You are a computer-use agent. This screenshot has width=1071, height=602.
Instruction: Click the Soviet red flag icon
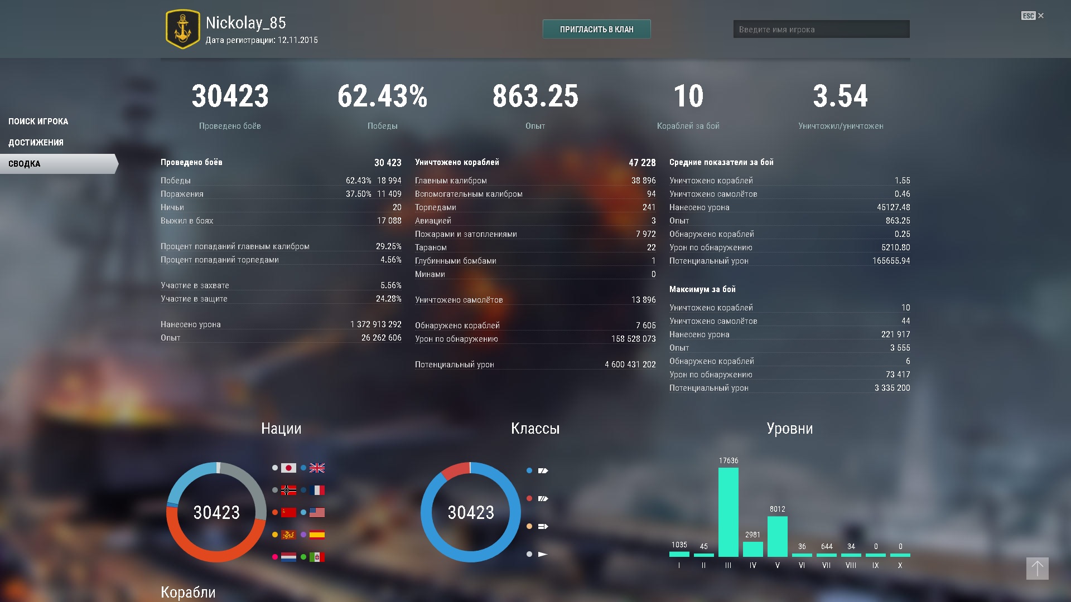point(288,513)
